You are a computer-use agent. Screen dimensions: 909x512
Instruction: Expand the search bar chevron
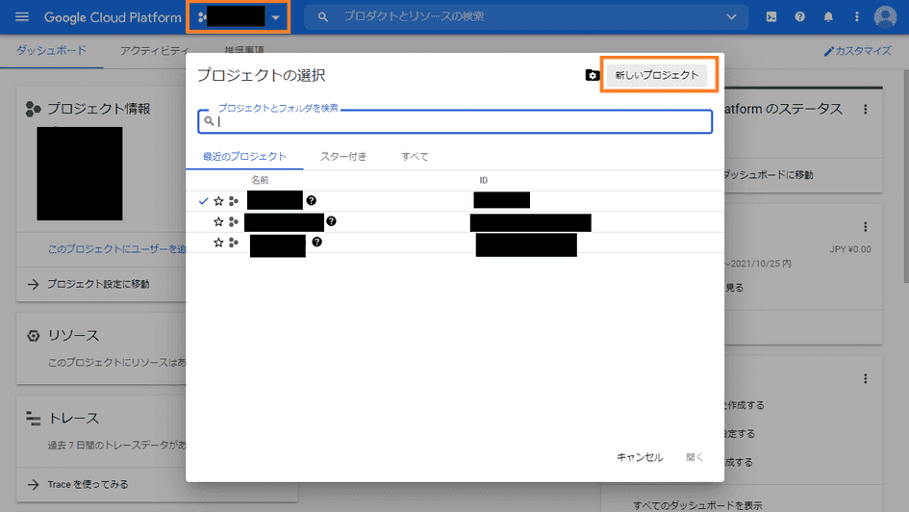[731, 16]
